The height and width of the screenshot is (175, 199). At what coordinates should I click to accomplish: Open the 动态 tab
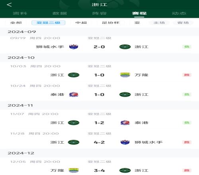tap(179, 13)
